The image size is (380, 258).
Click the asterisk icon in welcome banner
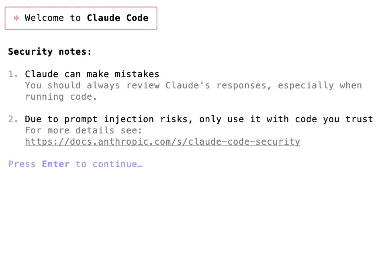coord(16,18)
